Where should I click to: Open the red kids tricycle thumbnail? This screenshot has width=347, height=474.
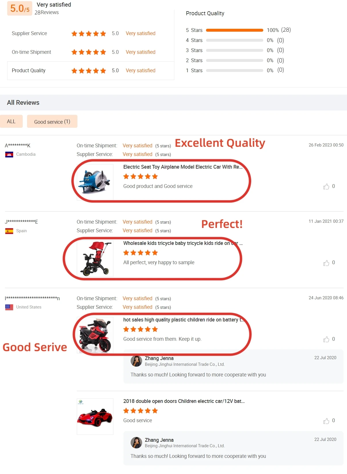click(95, 258)
